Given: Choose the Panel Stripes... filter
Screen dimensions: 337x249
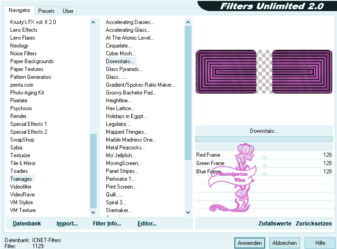Looking at the screenshot, I should [122, 171].
